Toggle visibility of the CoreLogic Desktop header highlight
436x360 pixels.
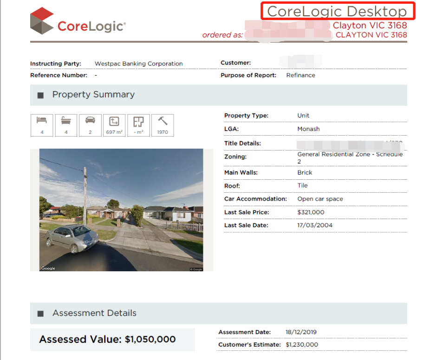click(338, 11)
